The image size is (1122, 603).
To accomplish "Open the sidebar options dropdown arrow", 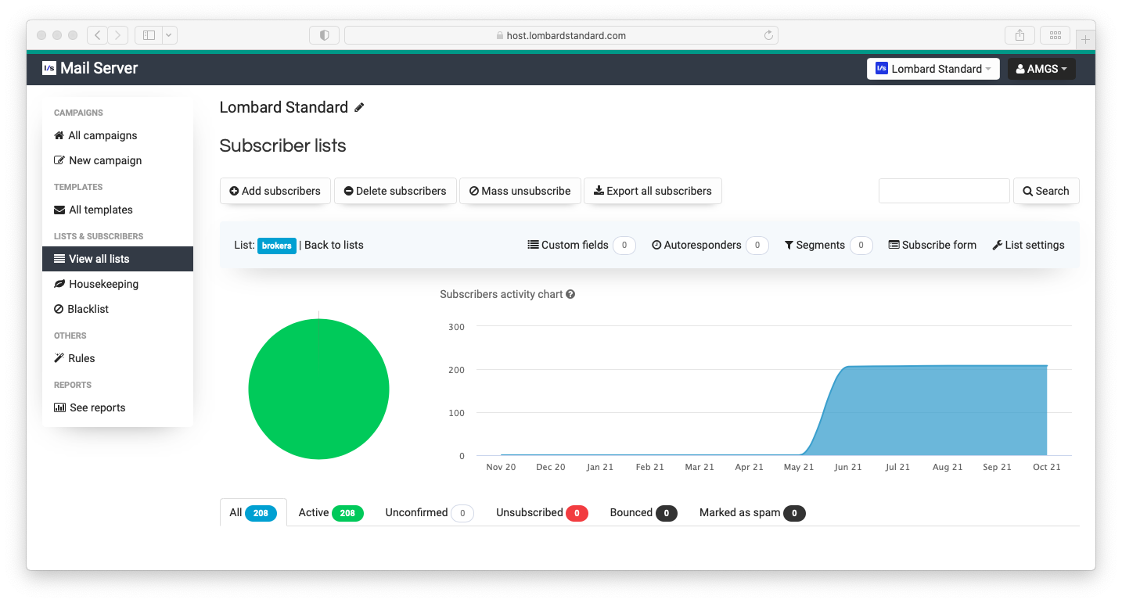I will pos(169,35).
